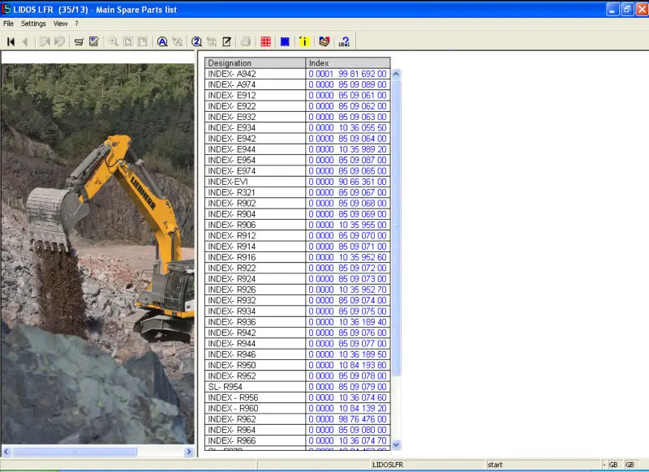
Task: Open the checklist order form icon
Action: click(x=93, y=41)
